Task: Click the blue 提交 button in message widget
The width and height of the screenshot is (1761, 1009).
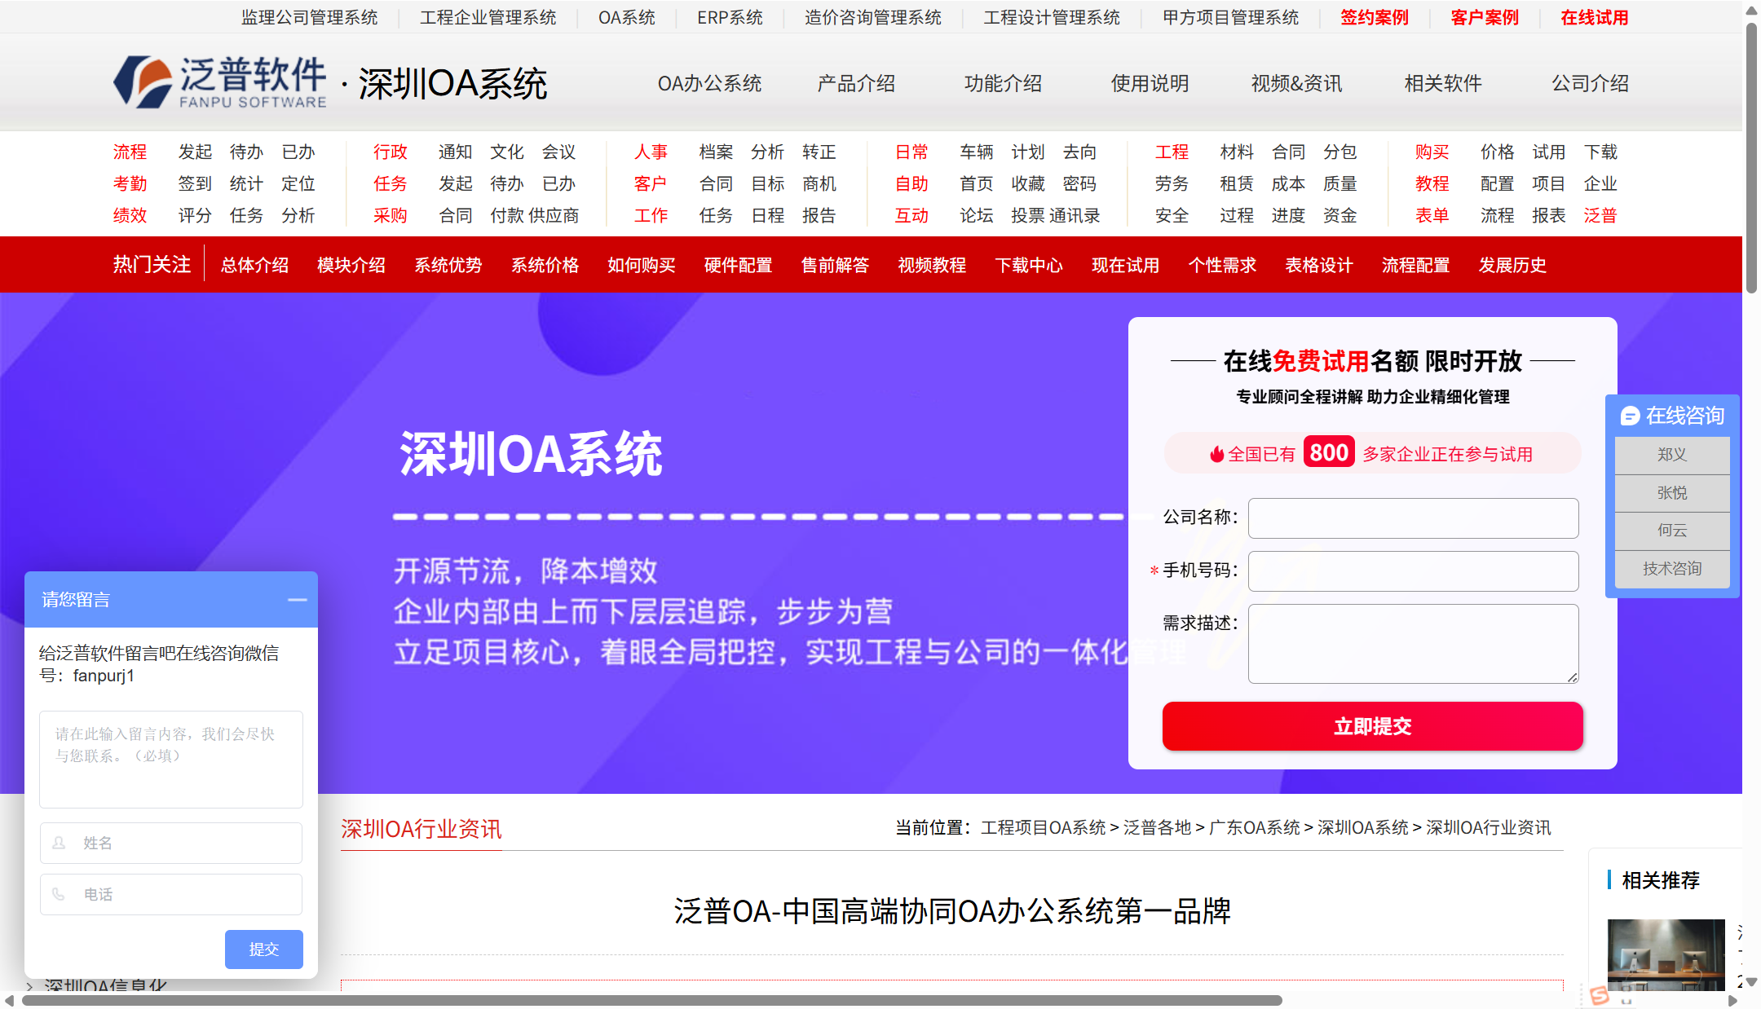Action: pos(263,949)
